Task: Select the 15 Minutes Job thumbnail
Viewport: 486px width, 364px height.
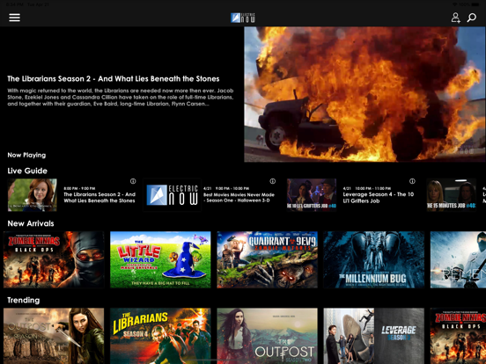Action: click(x=452, y=195)
